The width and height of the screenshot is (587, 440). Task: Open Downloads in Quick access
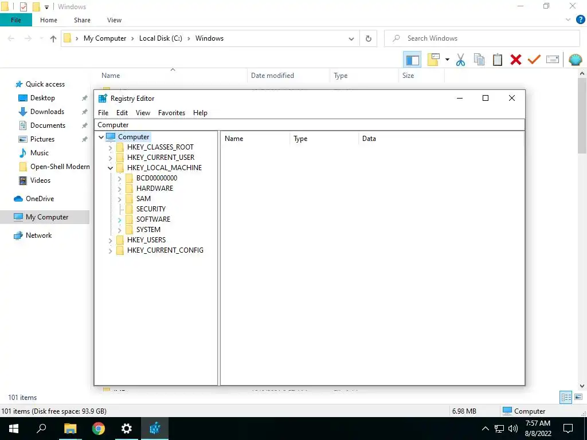pos(47,112)
